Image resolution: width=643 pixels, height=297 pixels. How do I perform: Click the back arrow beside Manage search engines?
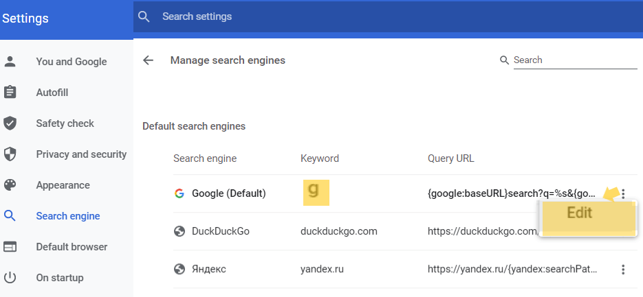[148, 60]
